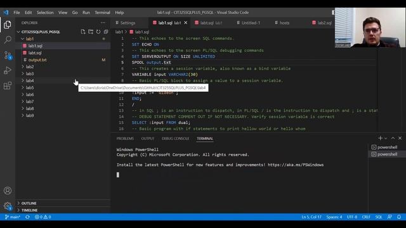Switch to the labt.sql editor tab
Image resolution: width=406 pixels, height=228 pixels.
209,23
